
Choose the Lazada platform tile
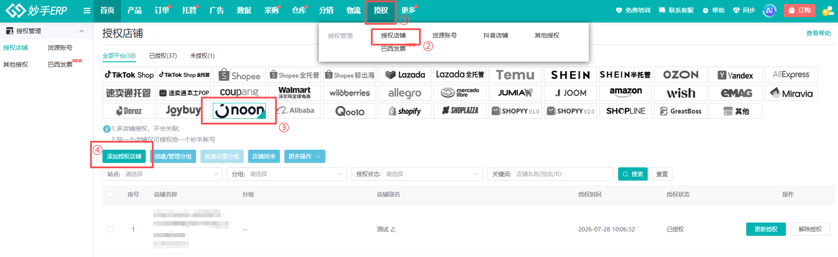click(x=405, y=75)
